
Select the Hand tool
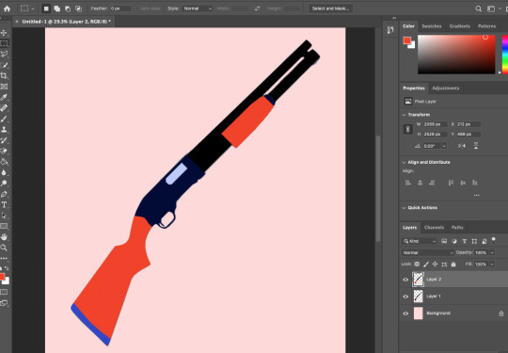point(4,237)
